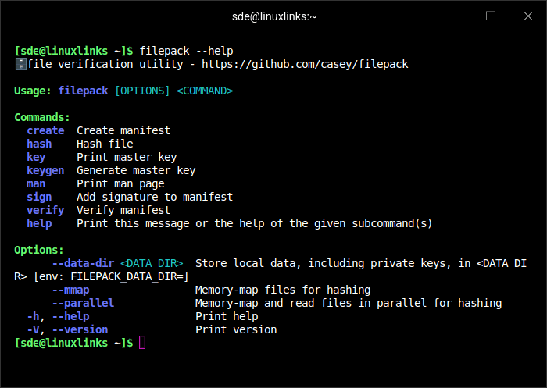This screenshot has height=388, width=547.
Task: Click the file cabinet emoji icon
Action: pos(20,64)
